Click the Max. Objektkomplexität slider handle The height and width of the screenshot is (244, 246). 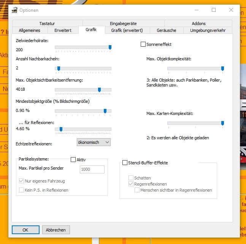222,68
